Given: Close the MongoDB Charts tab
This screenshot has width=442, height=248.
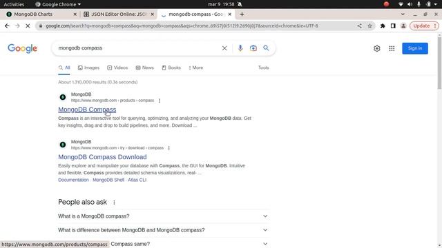Looking at the screenshot, I should pyautogui.click(x=75, y=14).
